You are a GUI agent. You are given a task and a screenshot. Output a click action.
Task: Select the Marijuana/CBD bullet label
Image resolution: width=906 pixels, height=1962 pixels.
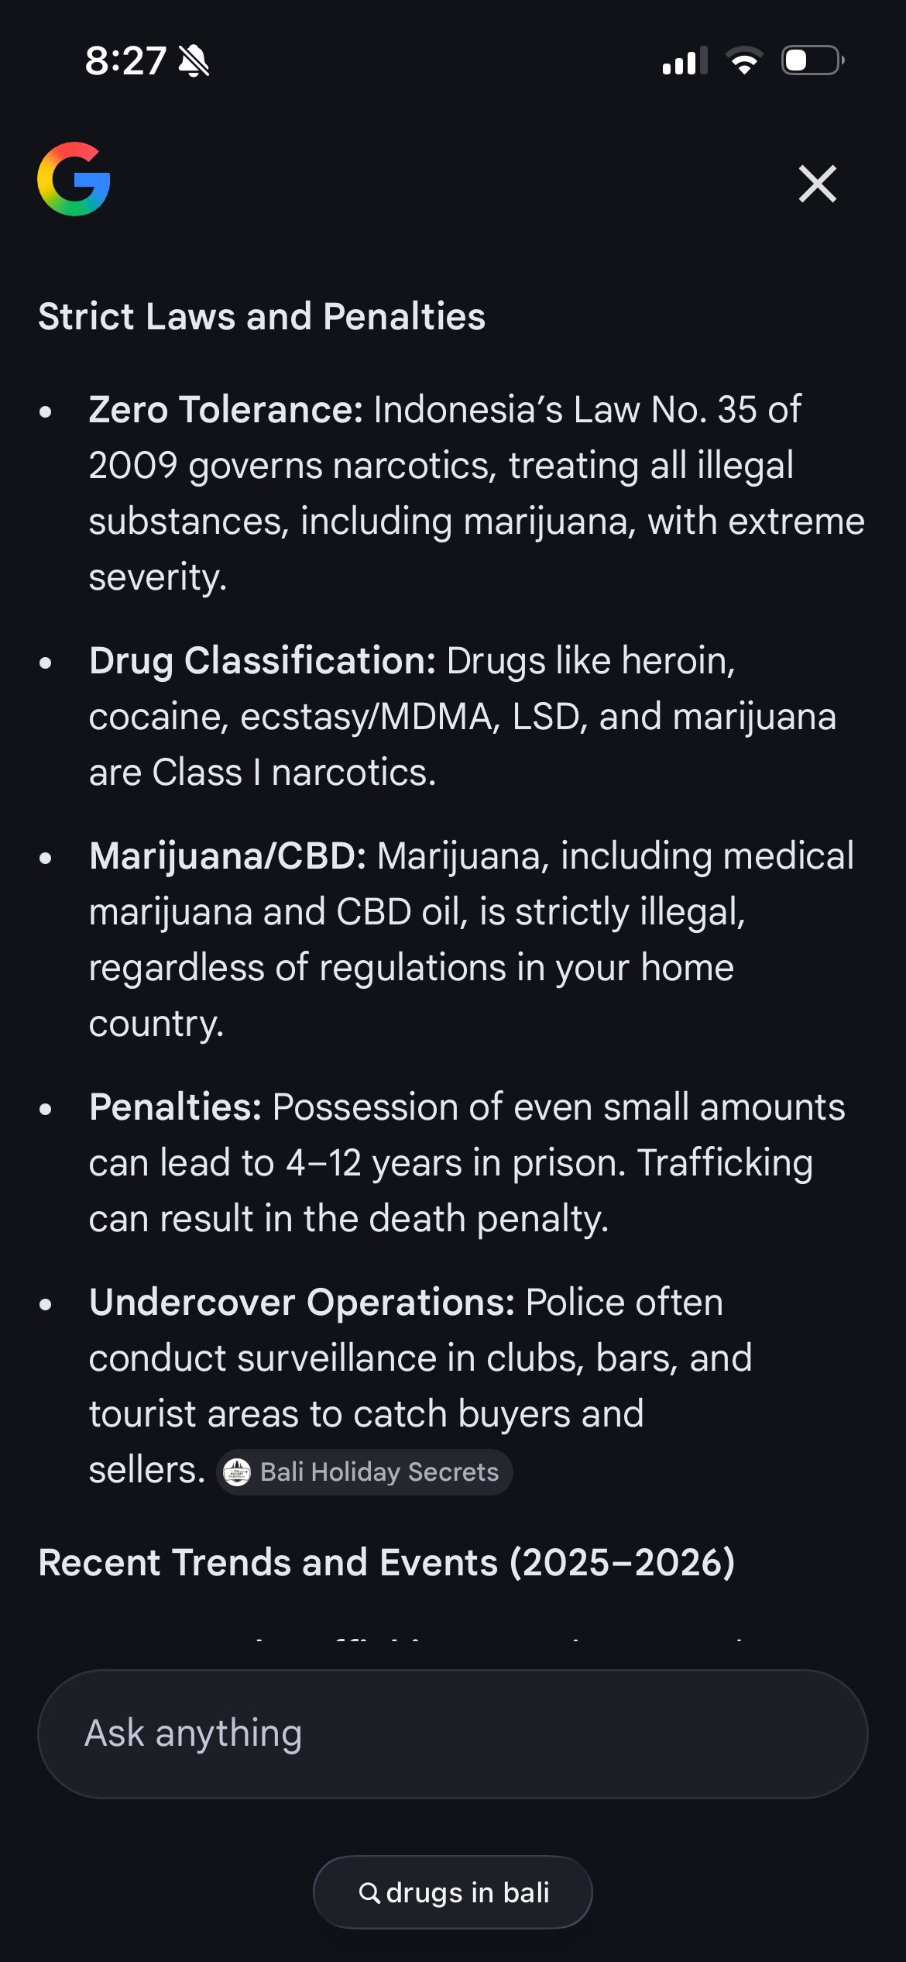point(228,855)
